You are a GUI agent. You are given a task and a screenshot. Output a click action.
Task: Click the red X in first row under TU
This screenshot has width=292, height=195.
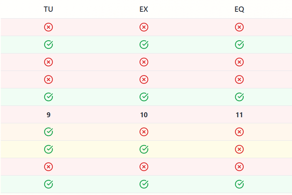[x=48, y=27]
